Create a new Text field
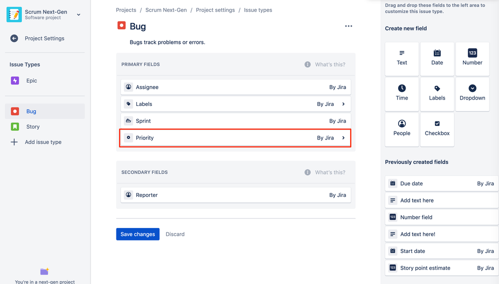The height and width of the screenshot is (284, 499). pos(402,59)
